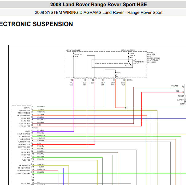Click the BLK/PPL wire label
Screen dimensions: 186x185
[x=41, y=154]
